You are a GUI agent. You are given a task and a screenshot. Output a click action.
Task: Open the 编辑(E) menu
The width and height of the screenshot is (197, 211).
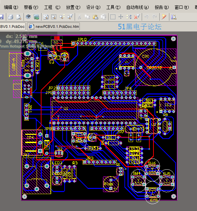(11, 7)
